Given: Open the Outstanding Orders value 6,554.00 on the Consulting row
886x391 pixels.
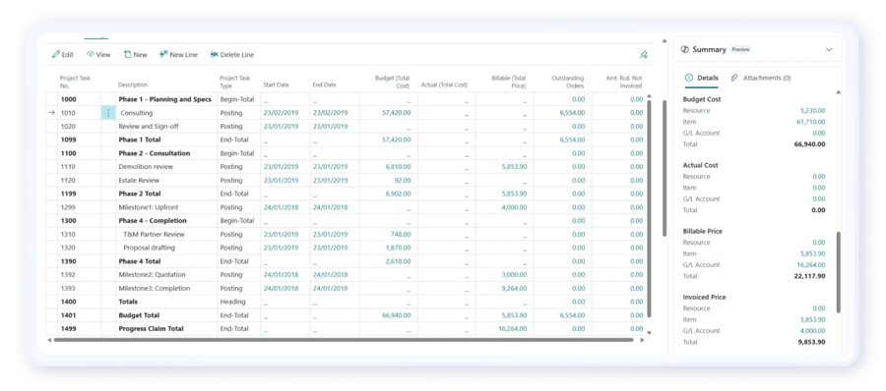Looking at the screenshot, I should click(572, 113).
